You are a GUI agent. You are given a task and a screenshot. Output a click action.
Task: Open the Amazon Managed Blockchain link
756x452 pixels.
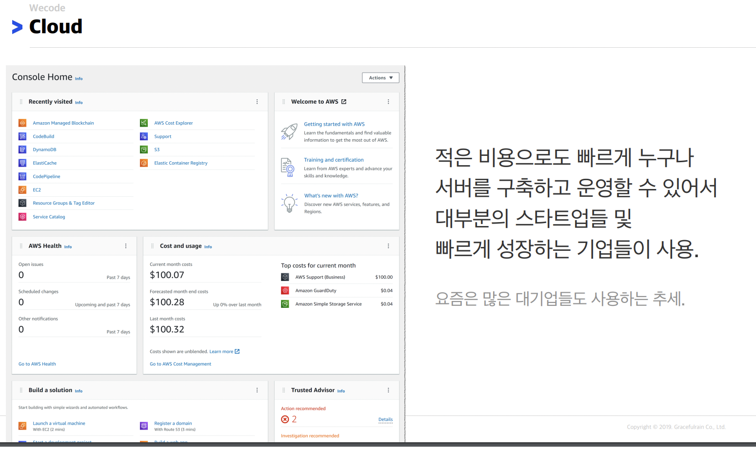coord(63,123)
